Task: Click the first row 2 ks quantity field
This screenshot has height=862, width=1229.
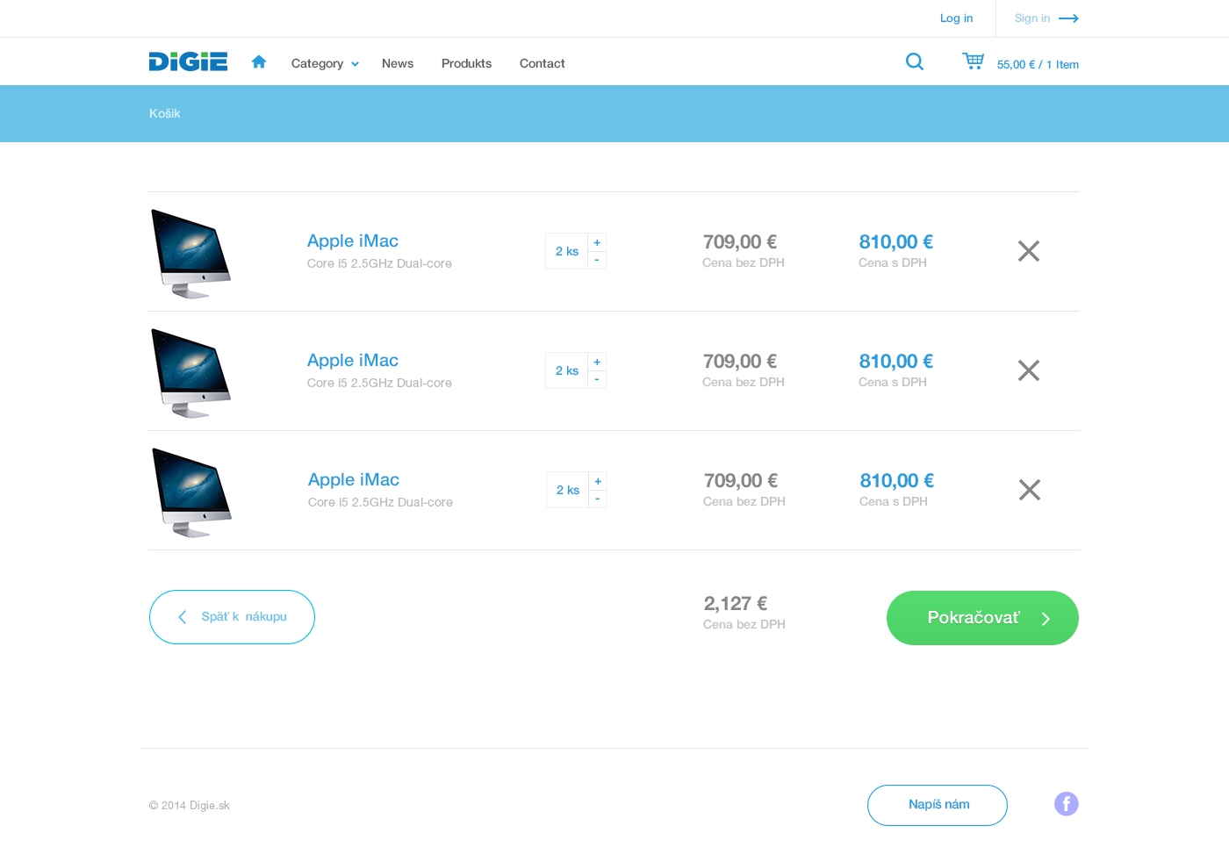Action: (x=566, y=251)
